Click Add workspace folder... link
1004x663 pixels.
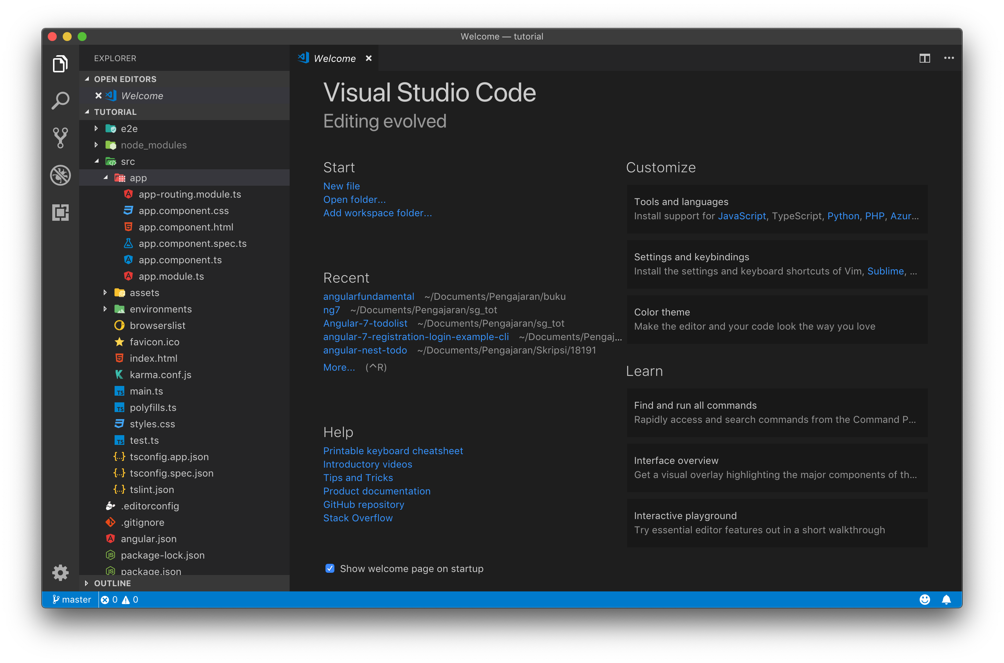click(x=377, y=213)
